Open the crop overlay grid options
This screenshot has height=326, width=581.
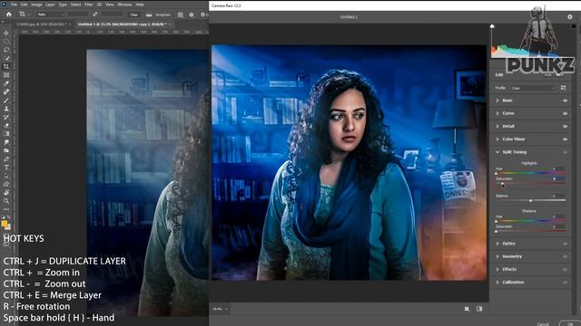(180, 14)
